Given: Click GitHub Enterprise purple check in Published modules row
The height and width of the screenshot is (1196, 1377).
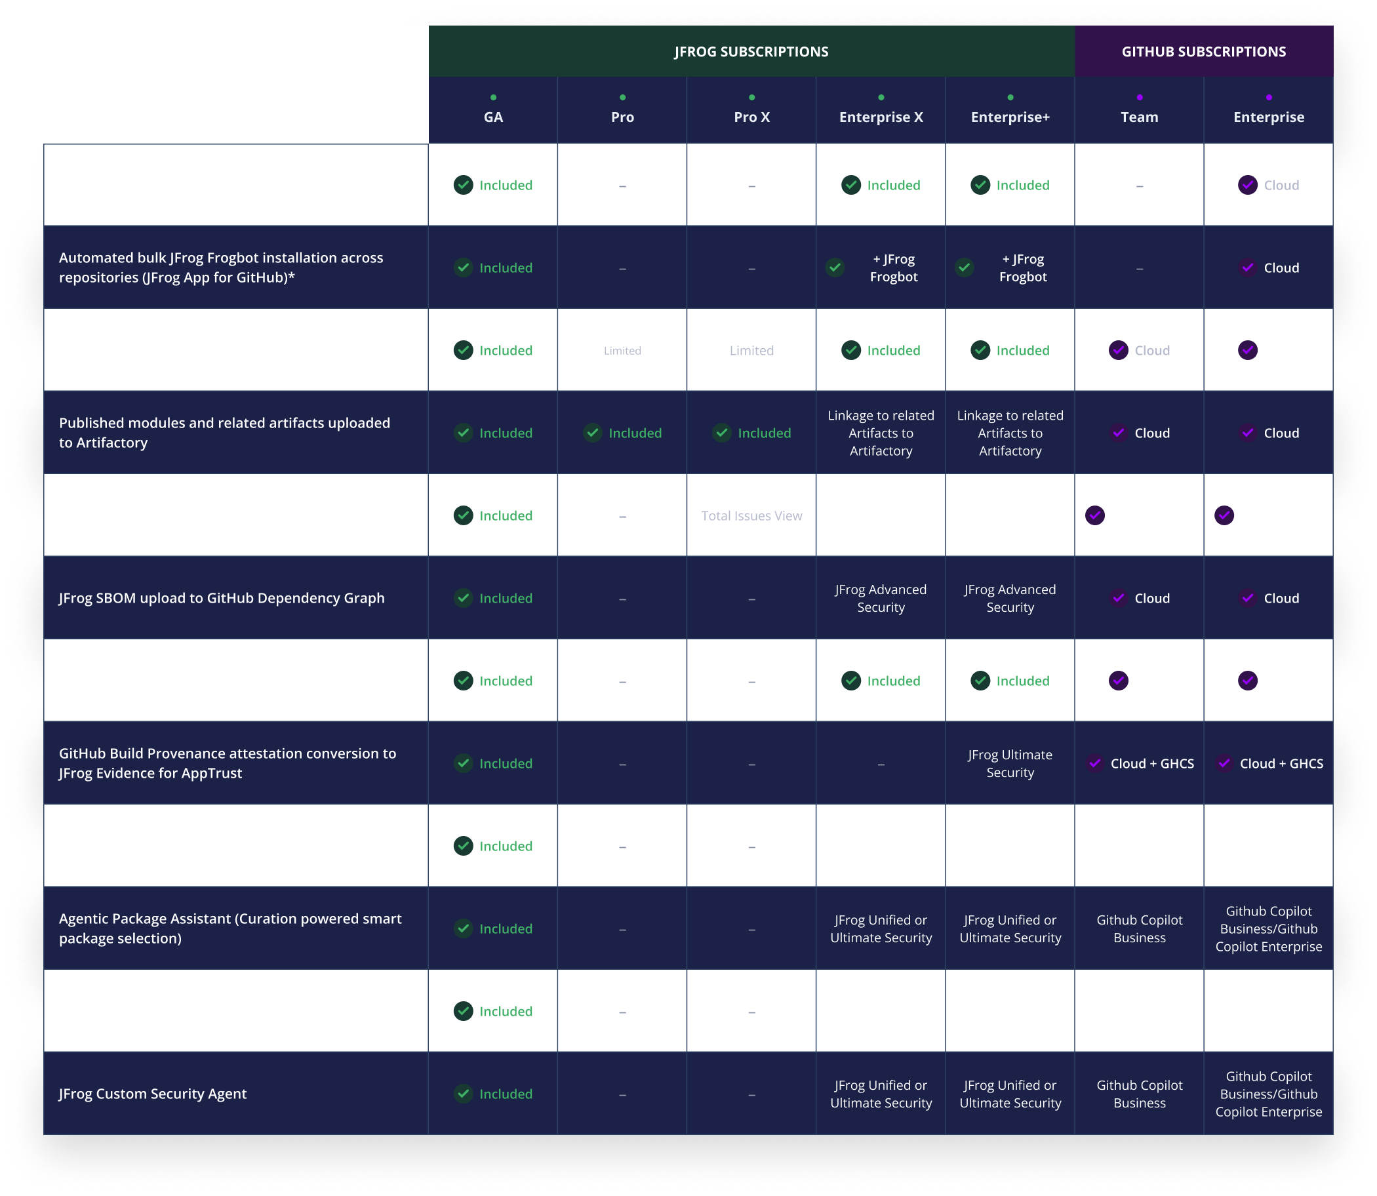Looking at the screenshot, I should click(1248, 433).
